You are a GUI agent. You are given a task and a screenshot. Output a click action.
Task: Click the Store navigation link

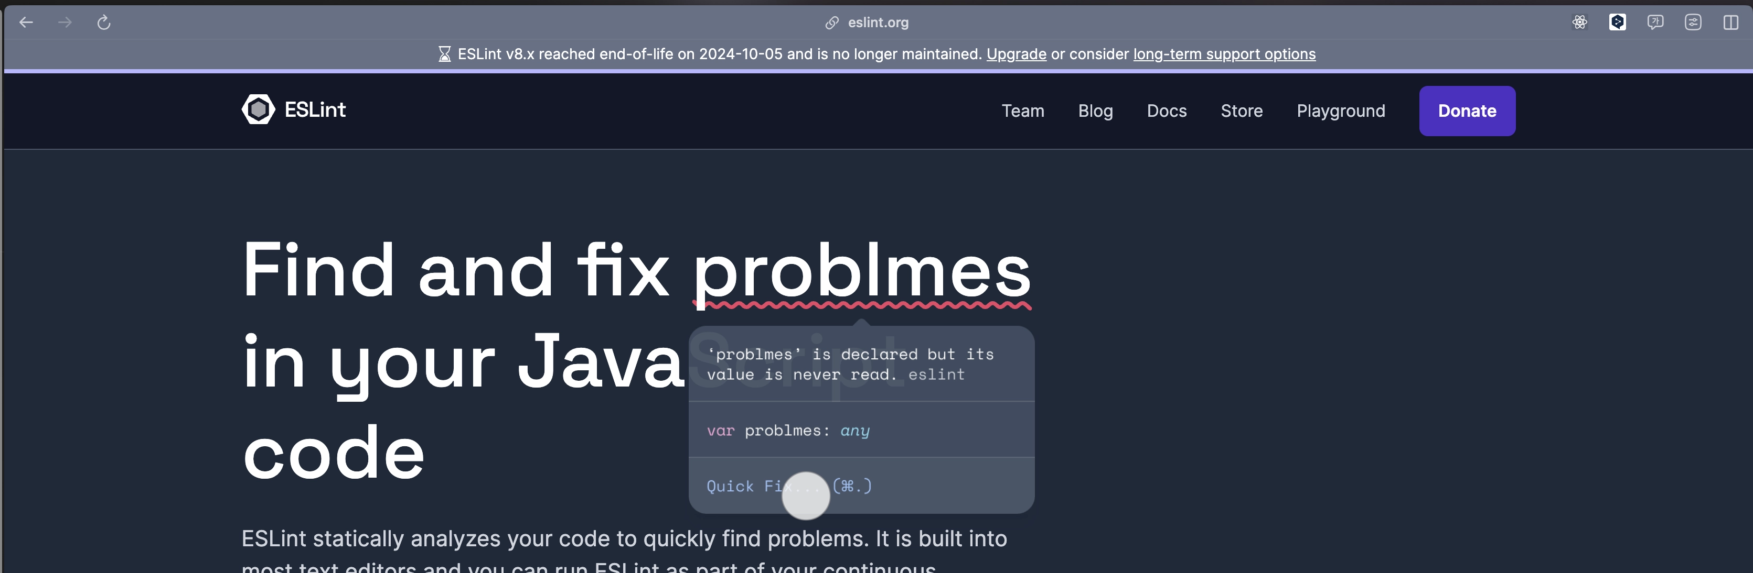[1242, 111]
